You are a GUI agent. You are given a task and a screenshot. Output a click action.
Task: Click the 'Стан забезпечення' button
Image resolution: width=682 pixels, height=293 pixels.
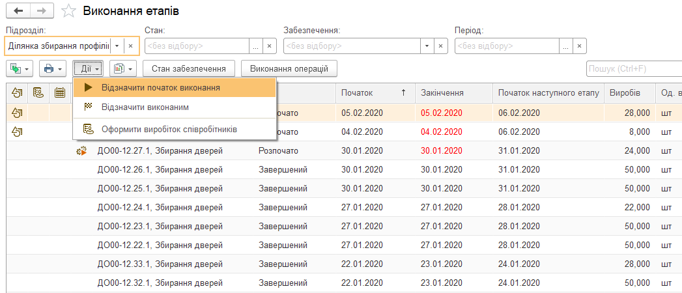[x=188, y=68]
